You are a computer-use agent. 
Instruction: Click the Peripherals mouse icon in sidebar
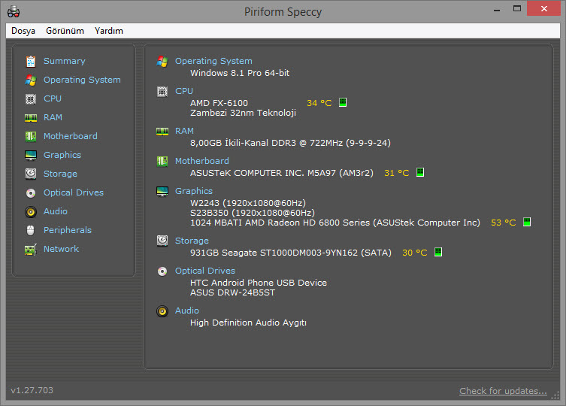(31, 231)
